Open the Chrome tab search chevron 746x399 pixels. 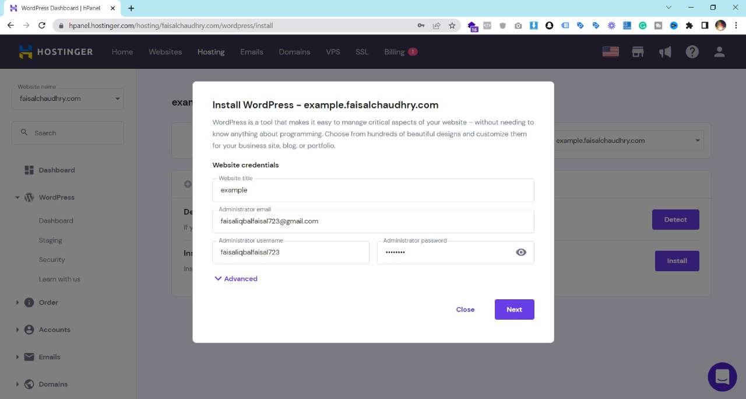coord(669,8)
